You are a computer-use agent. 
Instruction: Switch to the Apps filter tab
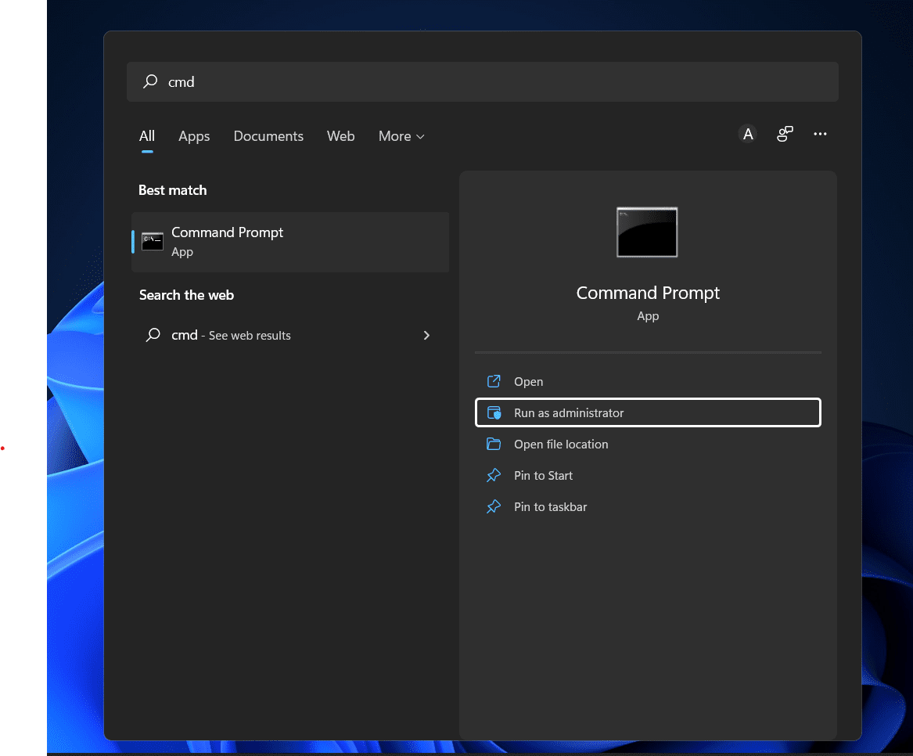coord(193,136)
